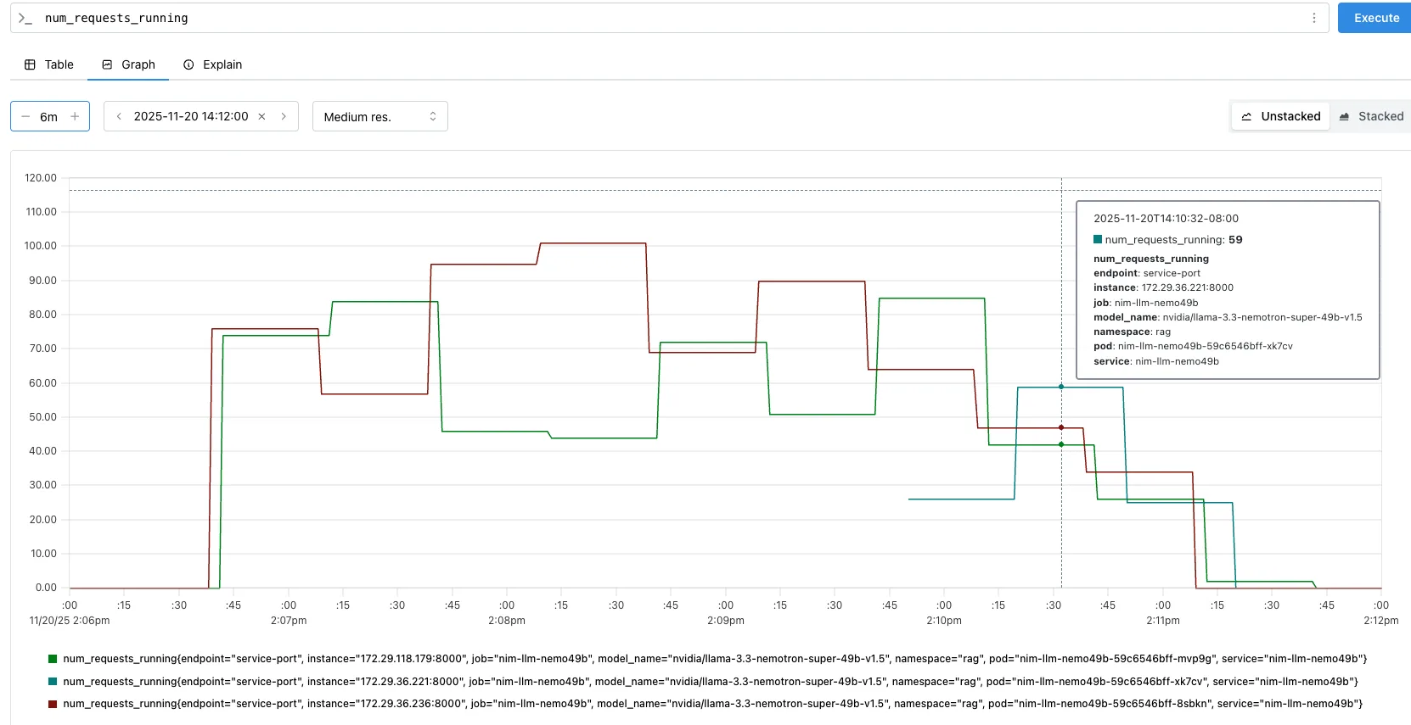The image size is (1411, 725).
Task: Select the Graph tab
Action: (x=128, y=64)
